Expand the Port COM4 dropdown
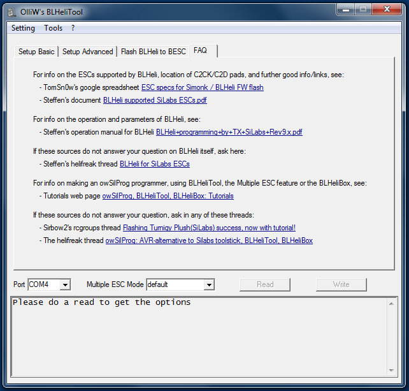409x391 pixels. pyautogui.click(x=65, y=284)
